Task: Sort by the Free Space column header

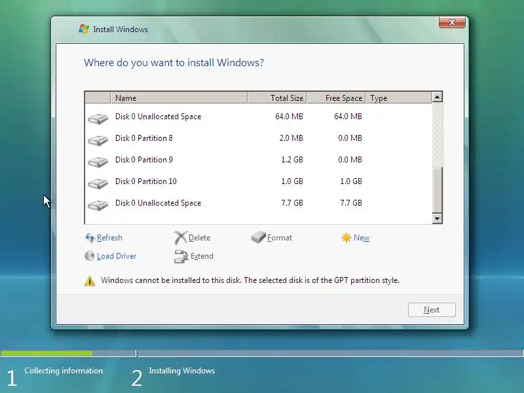Action: (336, 98)
